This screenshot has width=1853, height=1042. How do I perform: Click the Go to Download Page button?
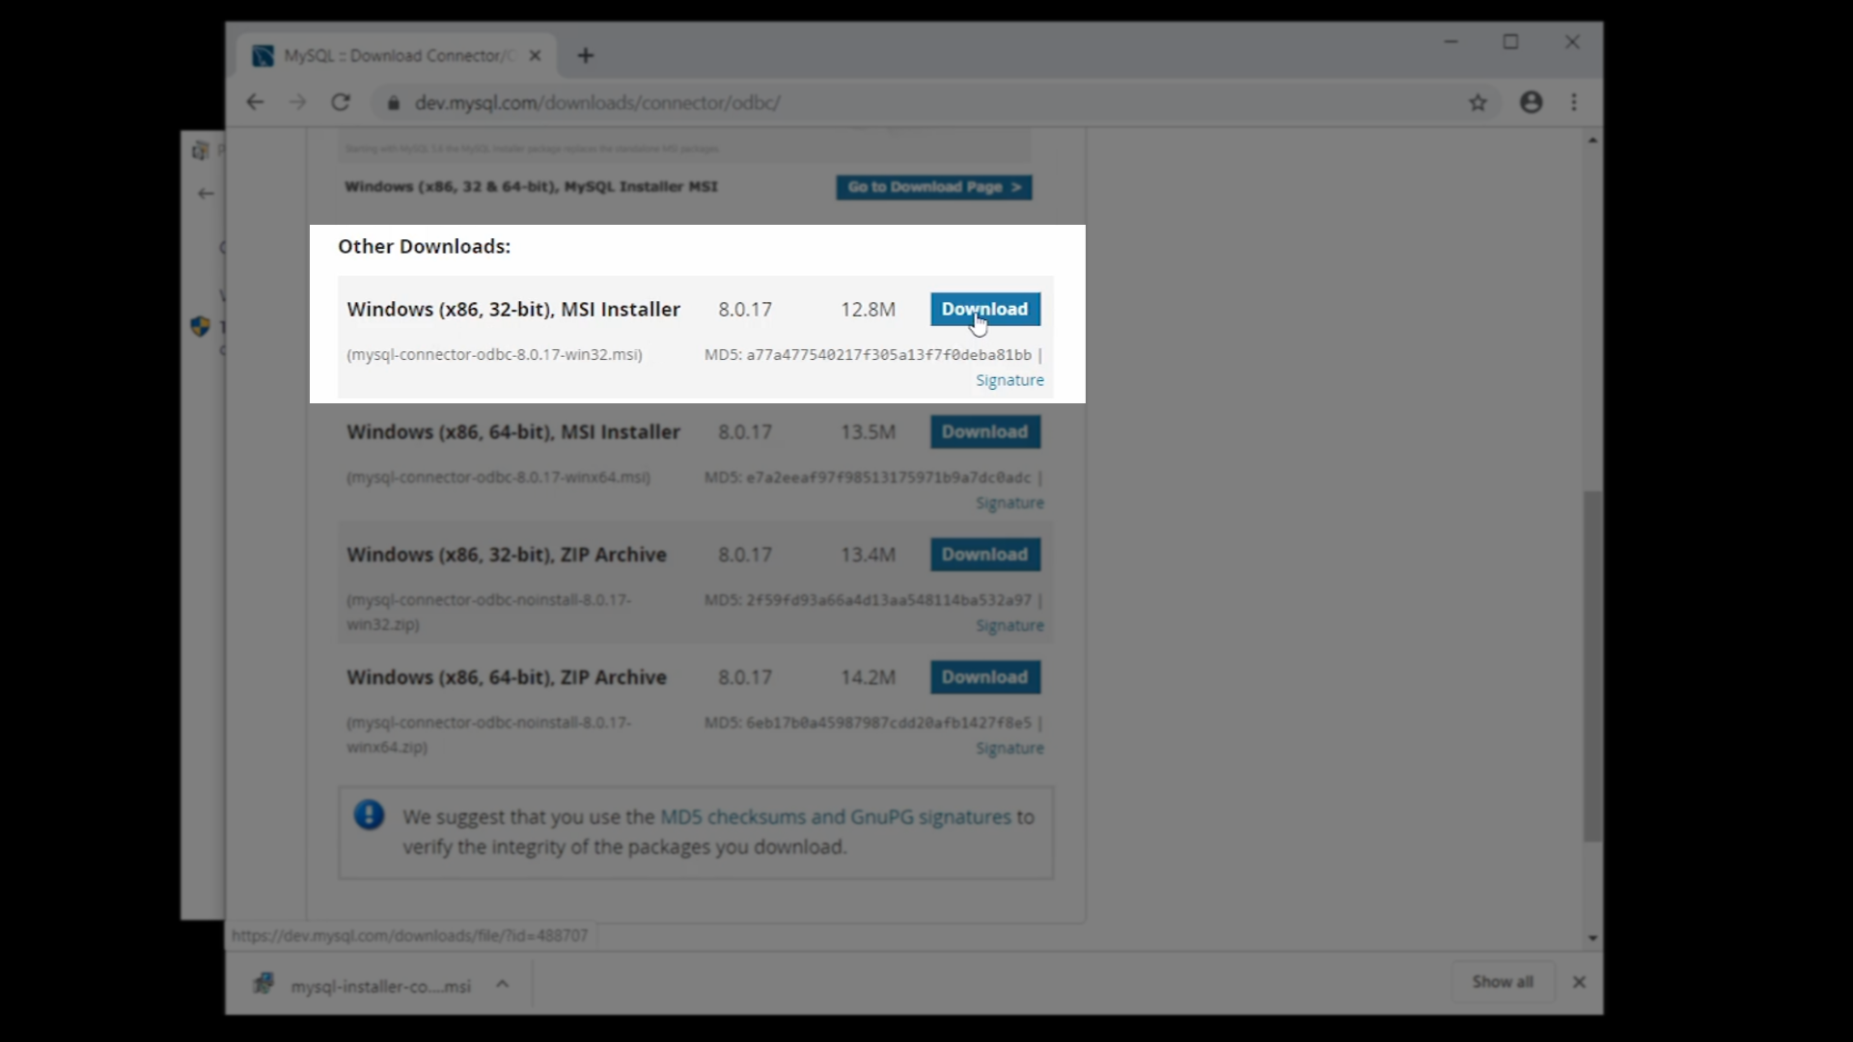(933, 187)
